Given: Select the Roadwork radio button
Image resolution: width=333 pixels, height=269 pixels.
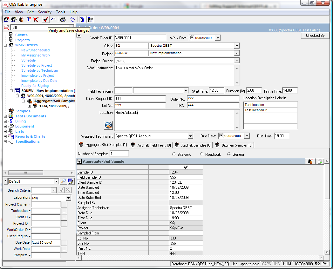Looking at the screenshot, I should pos(202,154).
